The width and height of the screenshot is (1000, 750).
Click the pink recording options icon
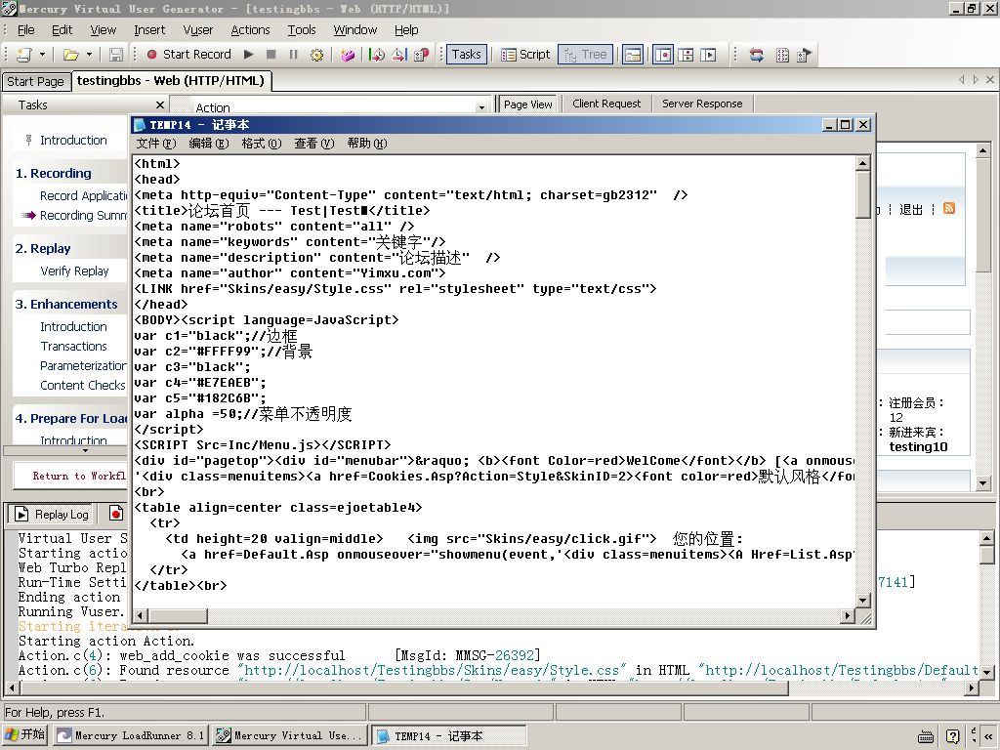[x=348, y=55]
